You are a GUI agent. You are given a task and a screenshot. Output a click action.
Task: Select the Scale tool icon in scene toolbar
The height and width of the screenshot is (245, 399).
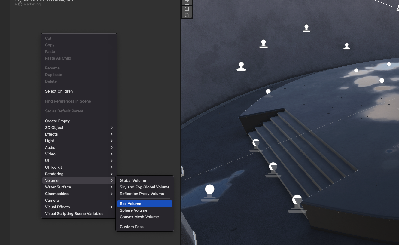pyautogui.click(x=187, y=2)
